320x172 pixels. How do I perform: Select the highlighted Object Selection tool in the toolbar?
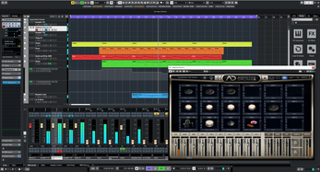120,3
